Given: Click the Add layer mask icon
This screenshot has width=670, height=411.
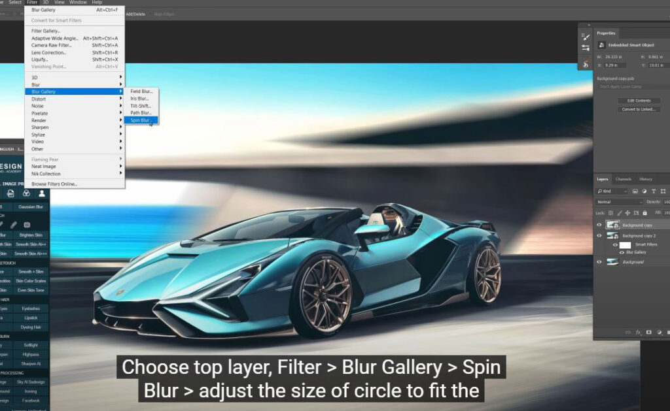Looking at the screenshot, I should (649, 332).
